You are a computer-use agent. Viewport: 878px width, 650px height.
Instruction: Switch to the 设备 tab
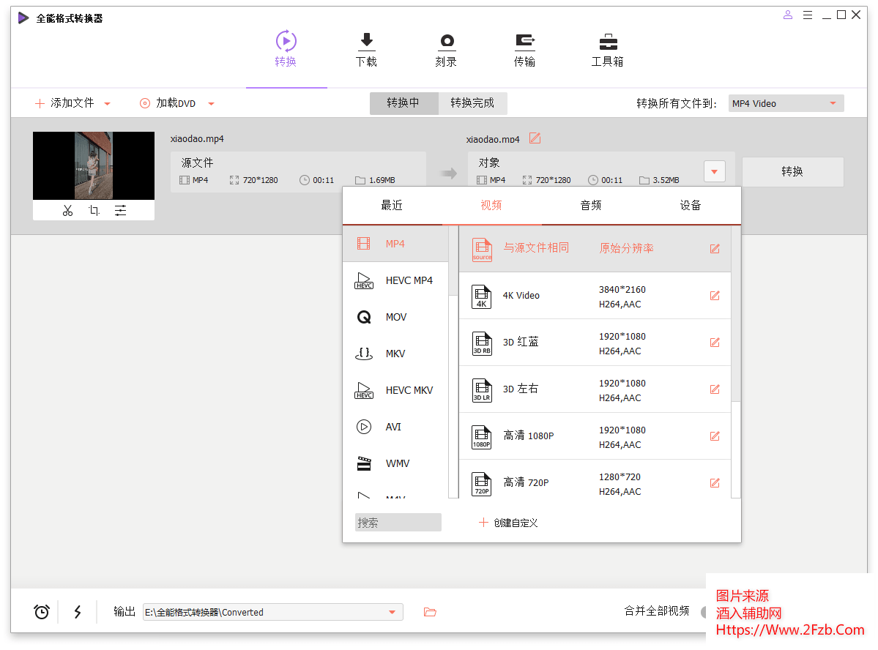coord(690,206)
